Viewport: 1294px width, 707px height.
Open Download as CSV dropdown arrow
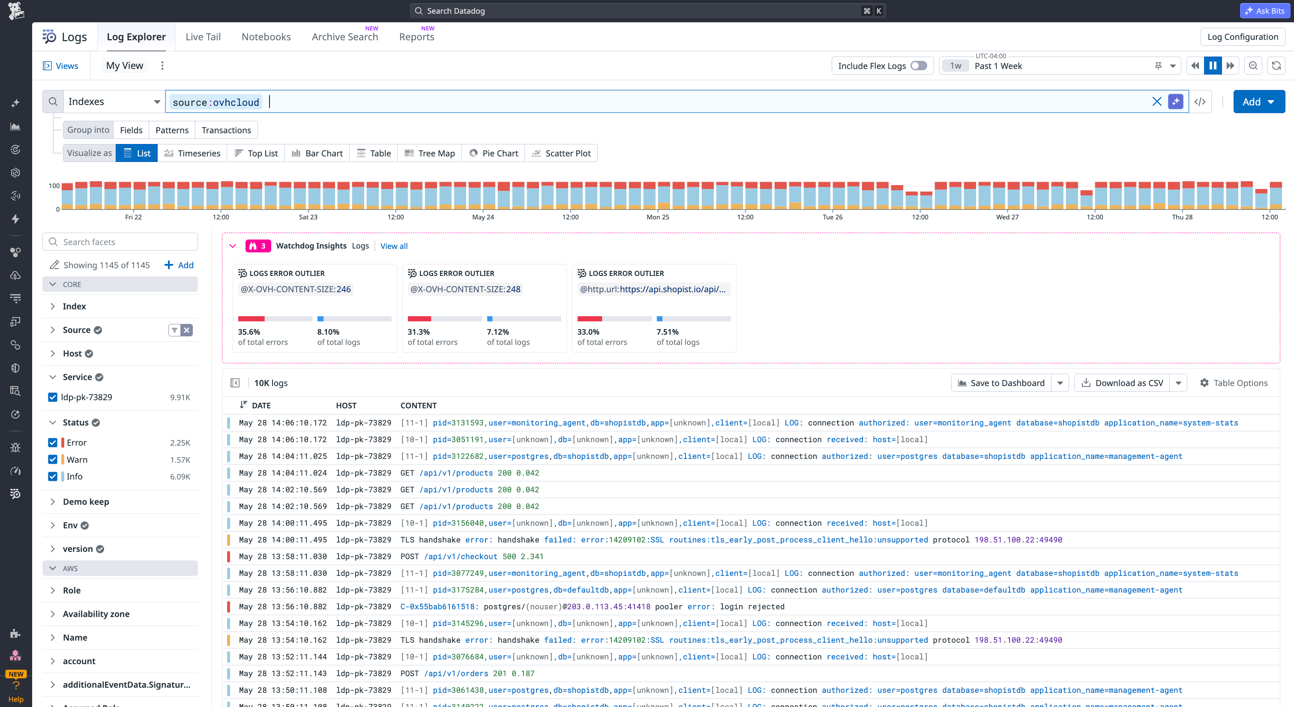pos(1178,383)
